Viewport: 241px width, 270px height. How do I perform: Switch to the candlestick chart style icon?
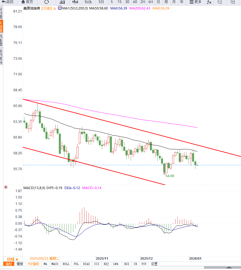tap(75, 2)
